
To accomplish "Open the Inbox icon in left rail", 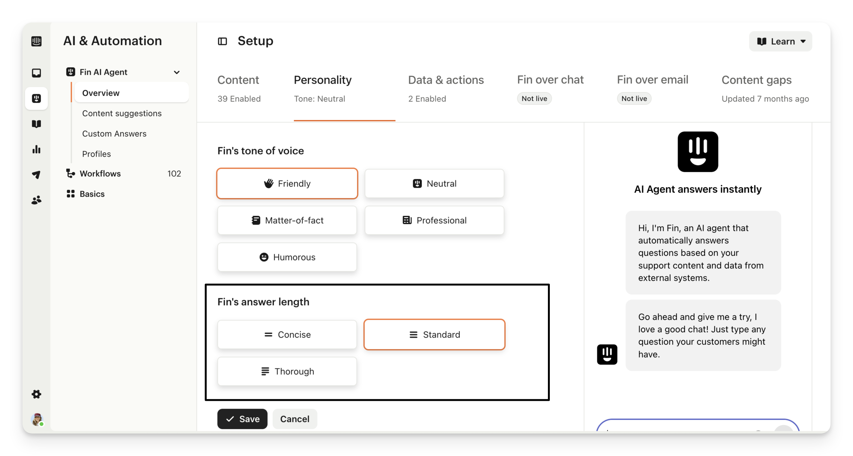I will [37, 73].
